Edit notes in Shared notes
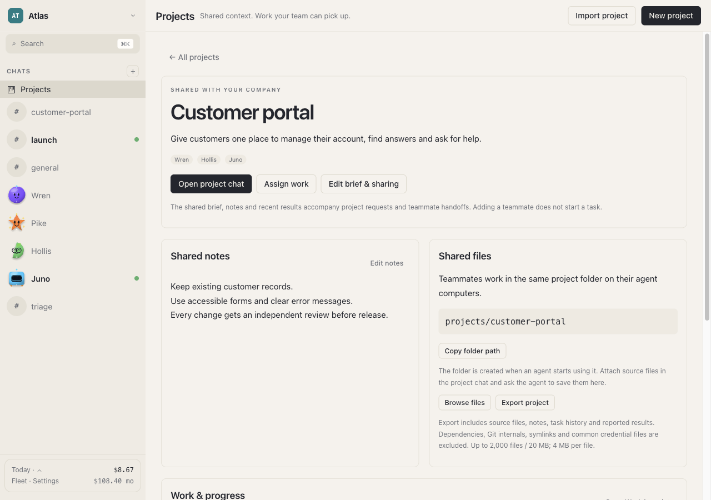 point(387,263)
